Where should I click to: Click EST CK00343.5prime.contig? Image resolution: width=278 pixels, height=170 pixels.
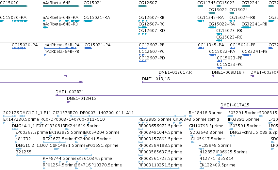[196, 119]
